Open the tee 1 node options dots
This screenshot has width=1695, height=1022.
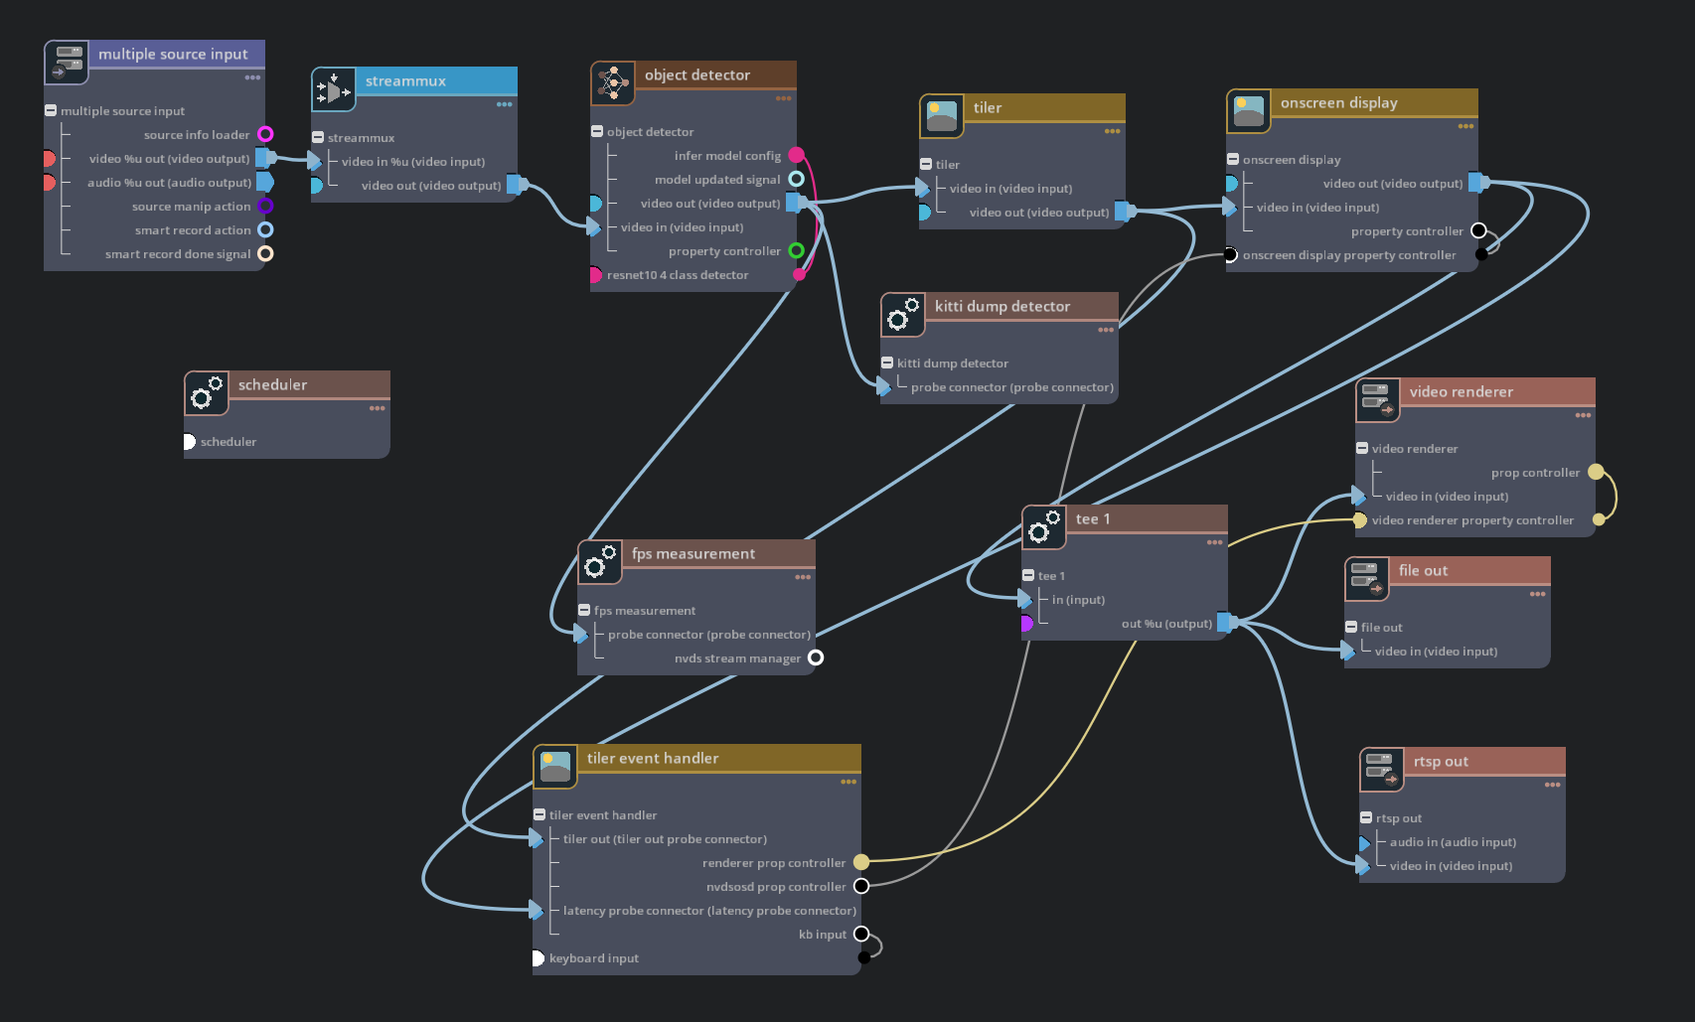pos(1215,542)
